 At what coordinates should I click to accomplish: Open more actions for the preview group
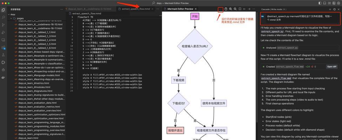[x=254, y=9]
